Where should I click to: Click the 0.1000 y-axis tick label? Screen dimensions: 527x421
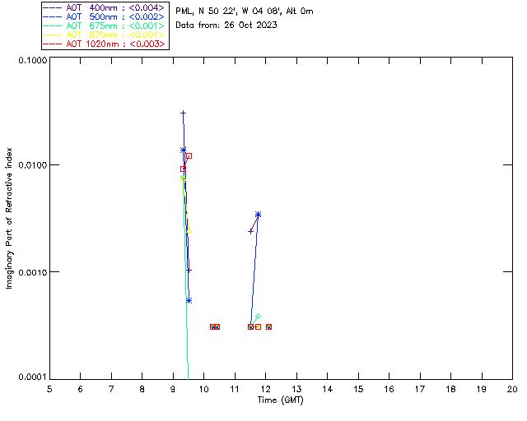tap(32, 60)
